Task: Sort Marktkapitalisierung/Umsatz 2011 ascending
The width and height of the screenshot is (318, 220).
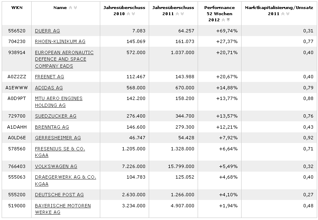Action: coord(283,14)
